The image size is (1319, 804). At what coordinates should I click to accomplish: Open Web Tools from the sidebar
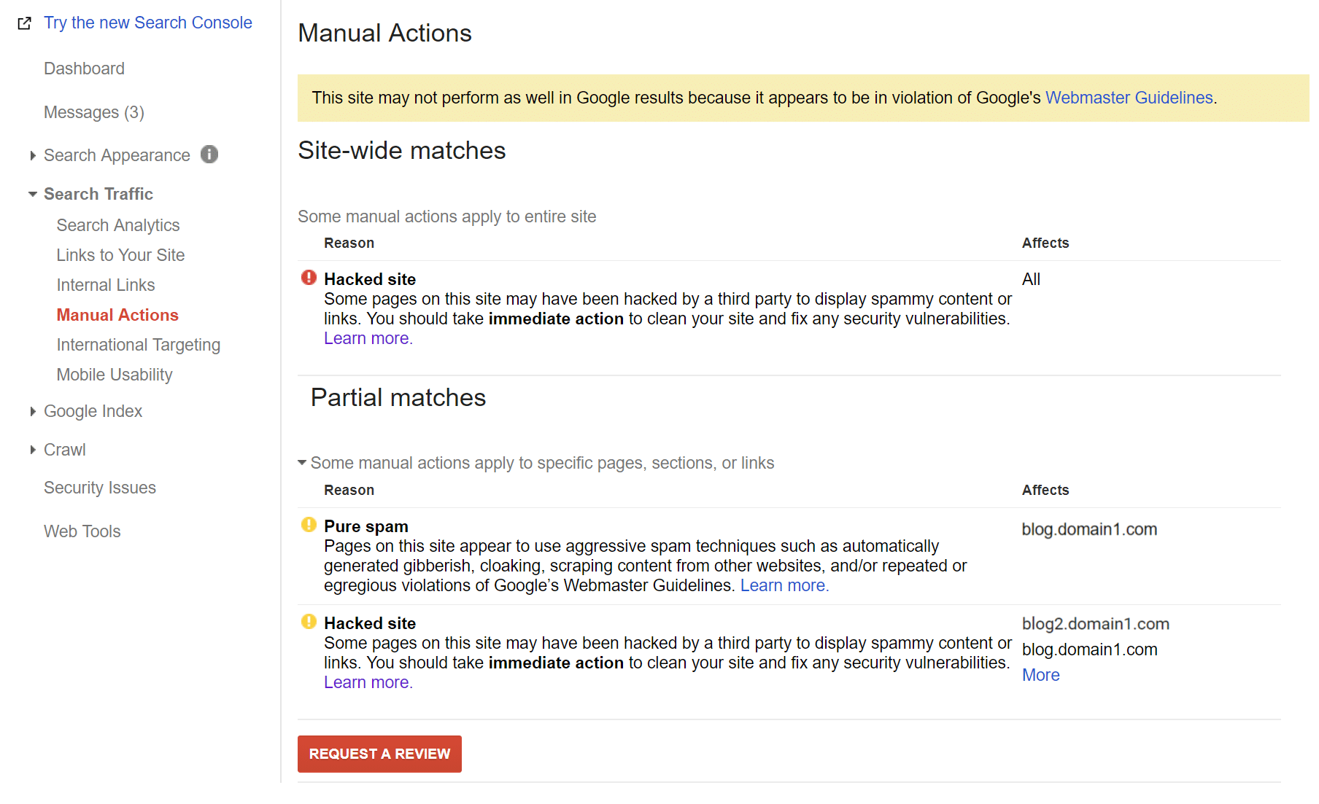82,531
